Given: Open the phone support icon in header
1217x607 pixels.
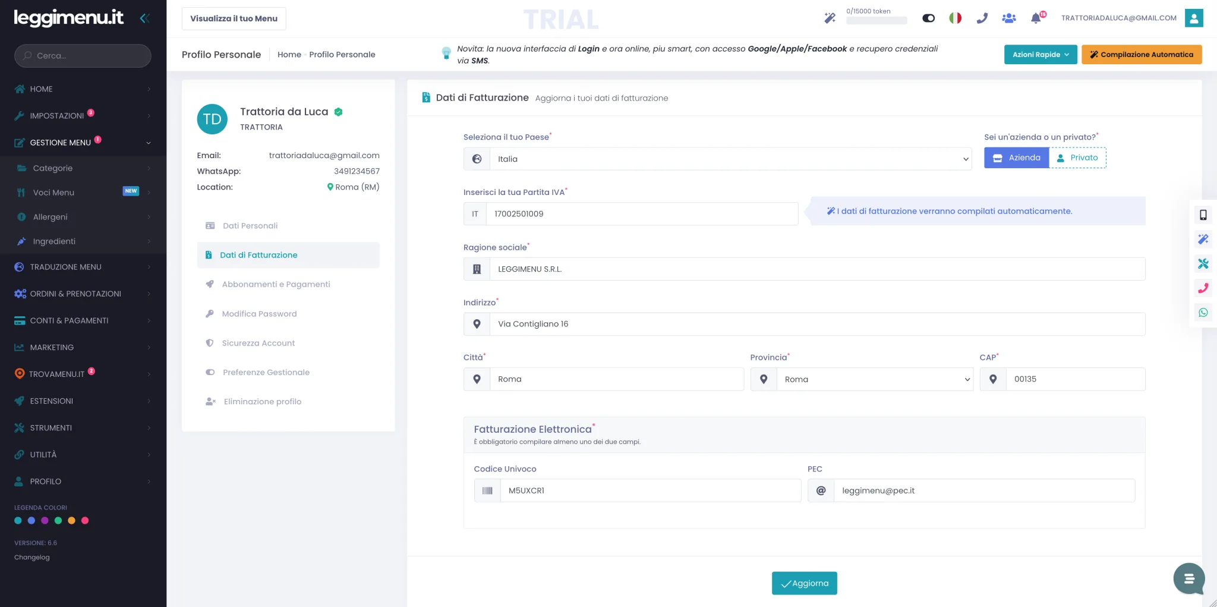Looking at the screenshot, I should pyautogui.click(x=982, y=18).
